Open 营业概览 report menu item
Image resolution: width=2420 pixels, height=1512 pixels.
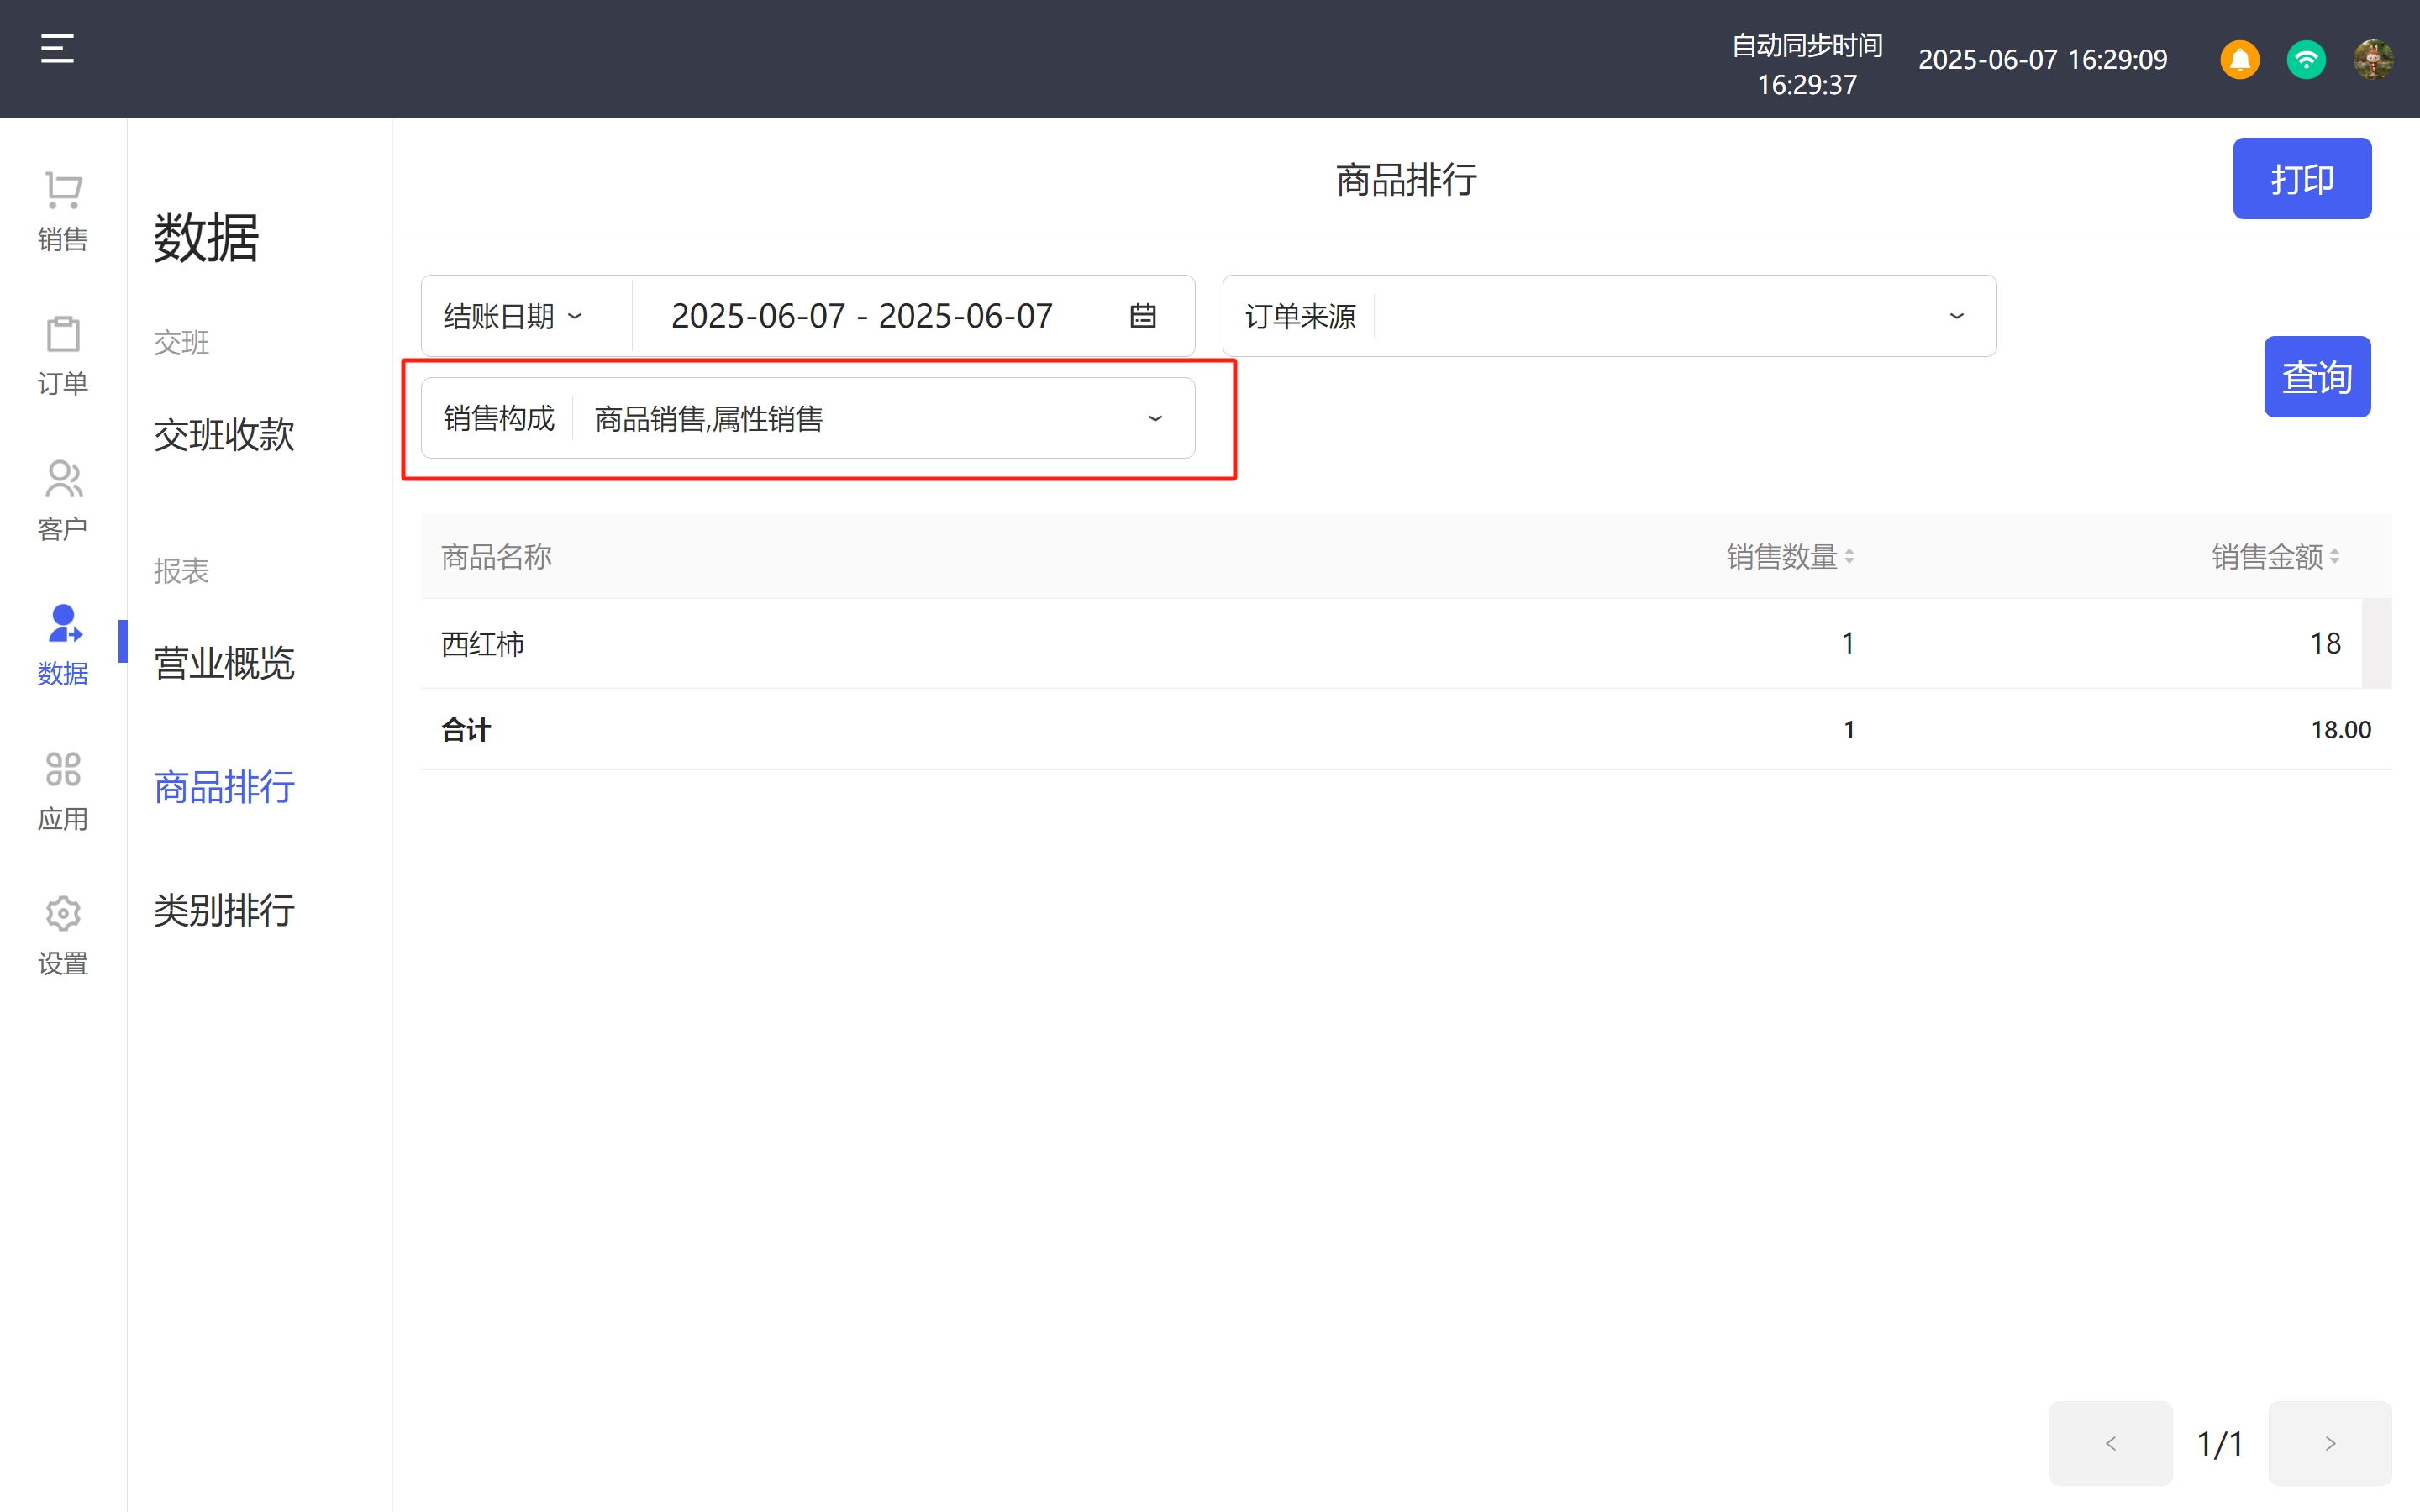pyautogui.click(x=224, y=664)
